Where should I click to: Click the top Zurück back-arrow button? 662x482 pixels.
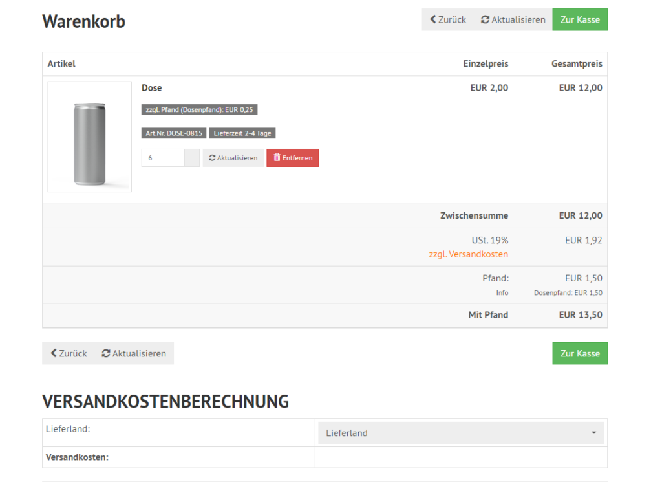447,19
